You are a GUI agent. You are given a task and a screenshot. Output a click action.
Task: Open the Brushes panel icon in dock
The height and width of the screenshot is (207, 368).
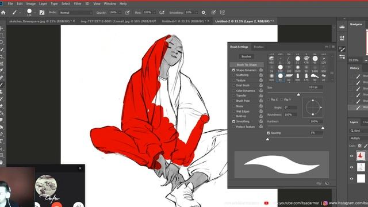342,57
